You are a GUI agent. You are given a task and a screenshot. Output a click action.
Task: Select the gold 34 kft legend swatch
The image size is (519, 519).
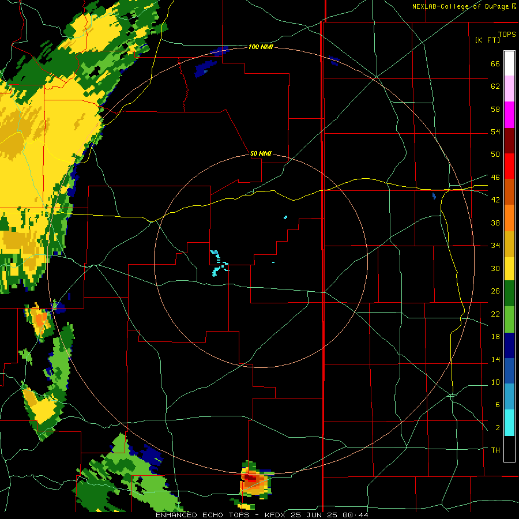coord(509,244)
